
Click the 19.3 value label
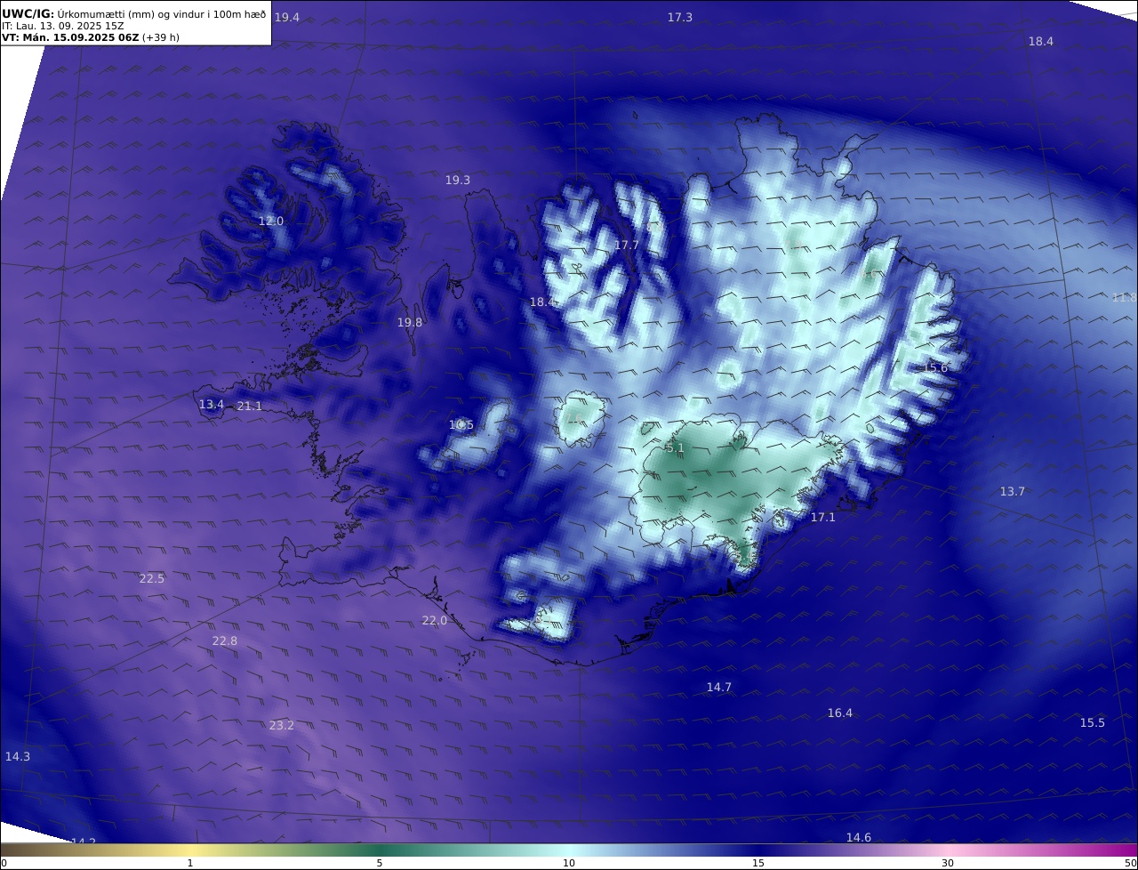point(458,180)
